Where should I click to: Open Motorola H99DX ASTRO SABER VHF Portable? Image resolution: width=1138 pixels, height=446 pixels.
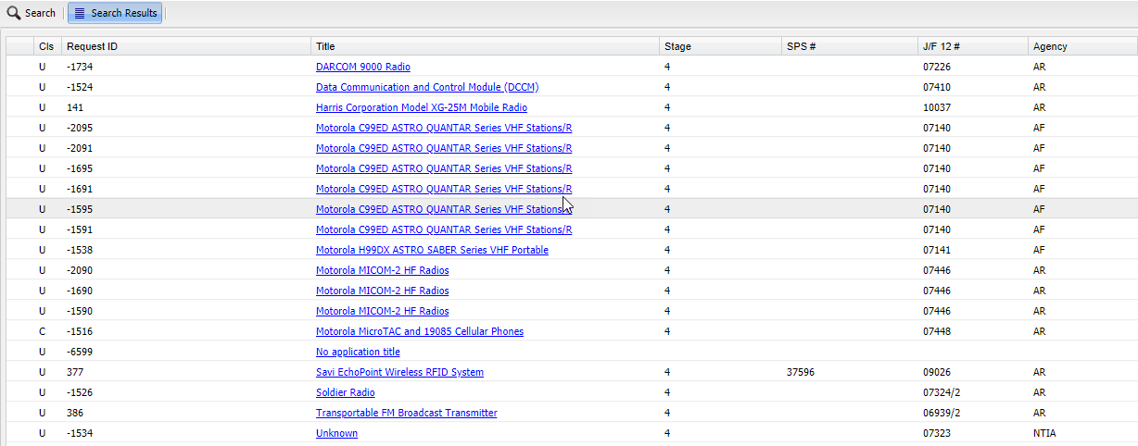pos(432,250)
